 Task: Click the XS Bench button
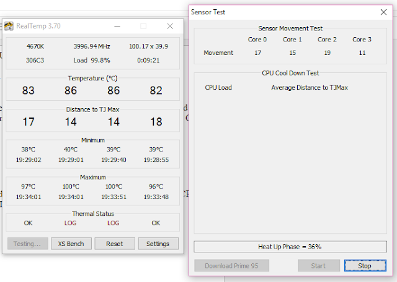(x=71, y=244)
